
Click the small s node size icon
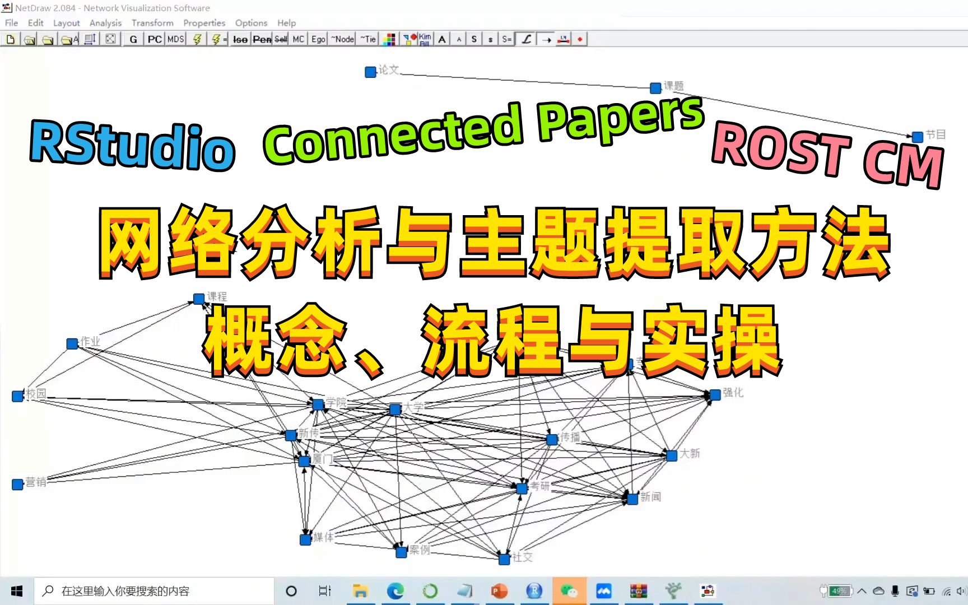tap(491, 39)
